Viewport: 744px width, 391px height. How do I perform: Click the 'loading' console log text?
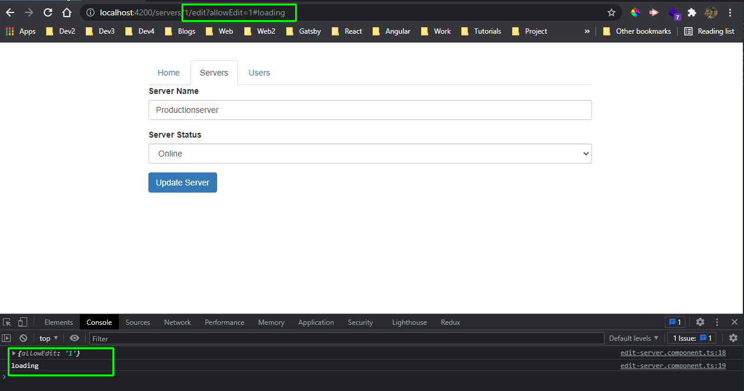coord(25,366)
